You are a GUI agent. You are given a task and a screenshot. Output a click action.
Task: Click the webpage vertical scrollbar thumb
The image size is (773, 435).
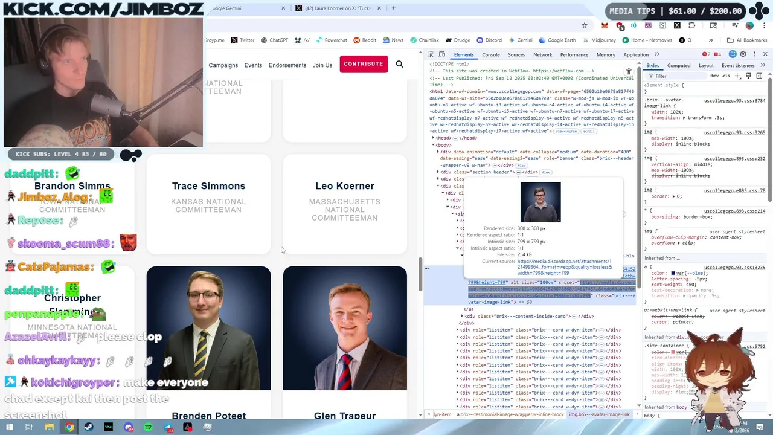[420, 274]
